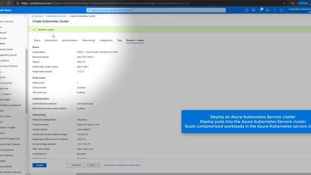Open Virtual machine scale sets in sidebar

[x=11, y=172]
